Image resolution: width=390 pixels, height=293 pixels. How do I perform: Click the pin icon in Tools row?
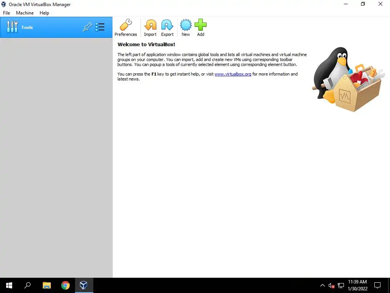pyautogui.click(x=87, y=27)
